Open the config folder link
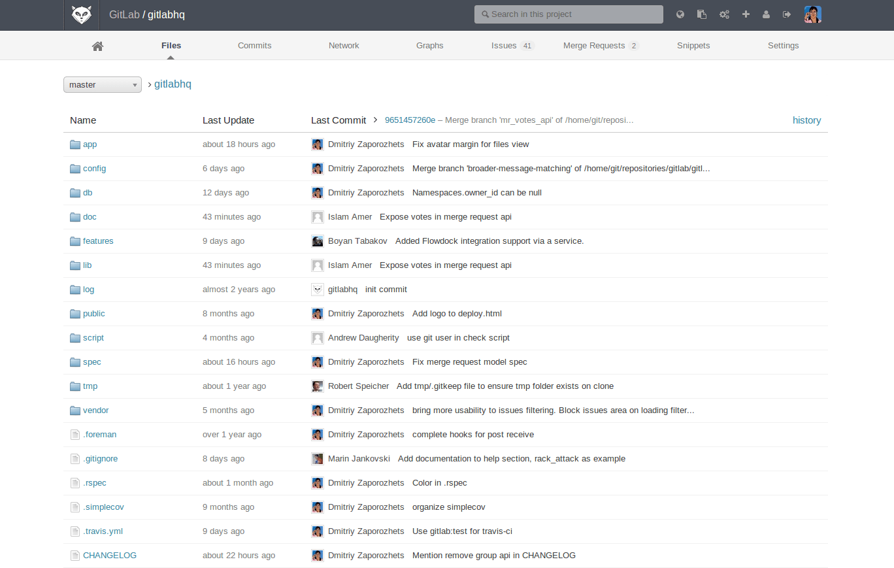Viewport: 894px width, 568px height. pyautogui.click(x=94, y=169)
